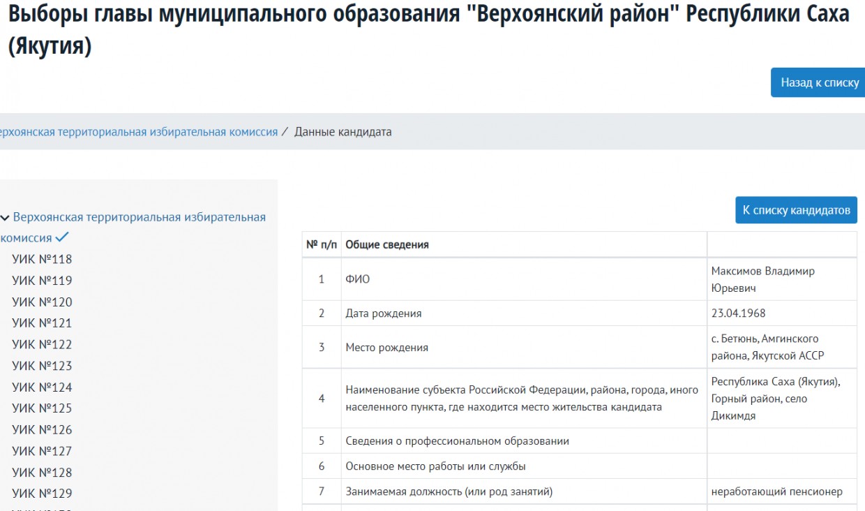Click the candidate name Максимов Владимир Юрьевич cell
Image resolution: width=865 pixels, height=511 pixels.
click(762, 279)
